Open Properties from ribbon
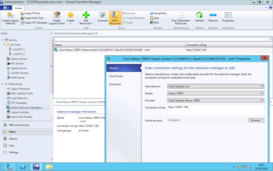Viewport: 273px width, 171px height. pos(228,17)
